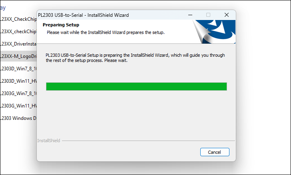Minimize the PL2303 USB-to-Serial wizard window
The width and height of the screenshot is (291, 175).
189,15
